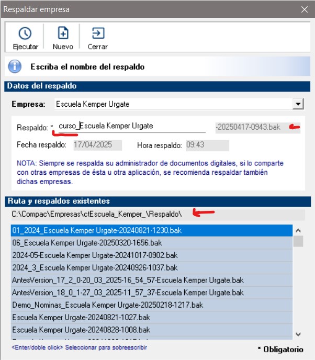Open the Empresa dropdown arrow
The width and height of the screenshot is (315, 360).
pyautogui.click(x=298, y=104)
